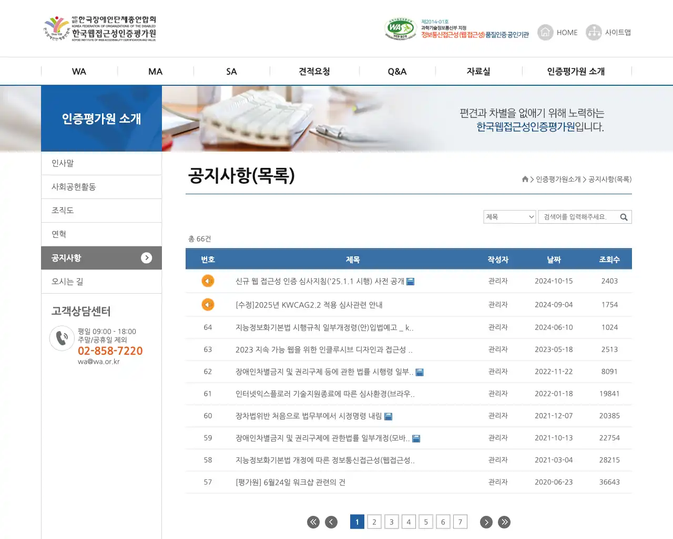Click the 02-858-7220 phone number
The height and width of the screenshot is (539, 673).
point(110,351)
